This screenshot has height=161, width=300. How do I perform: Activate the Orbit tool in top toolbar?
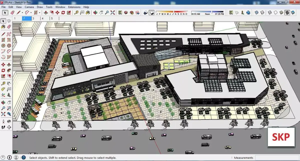click(x=95, y=12)
